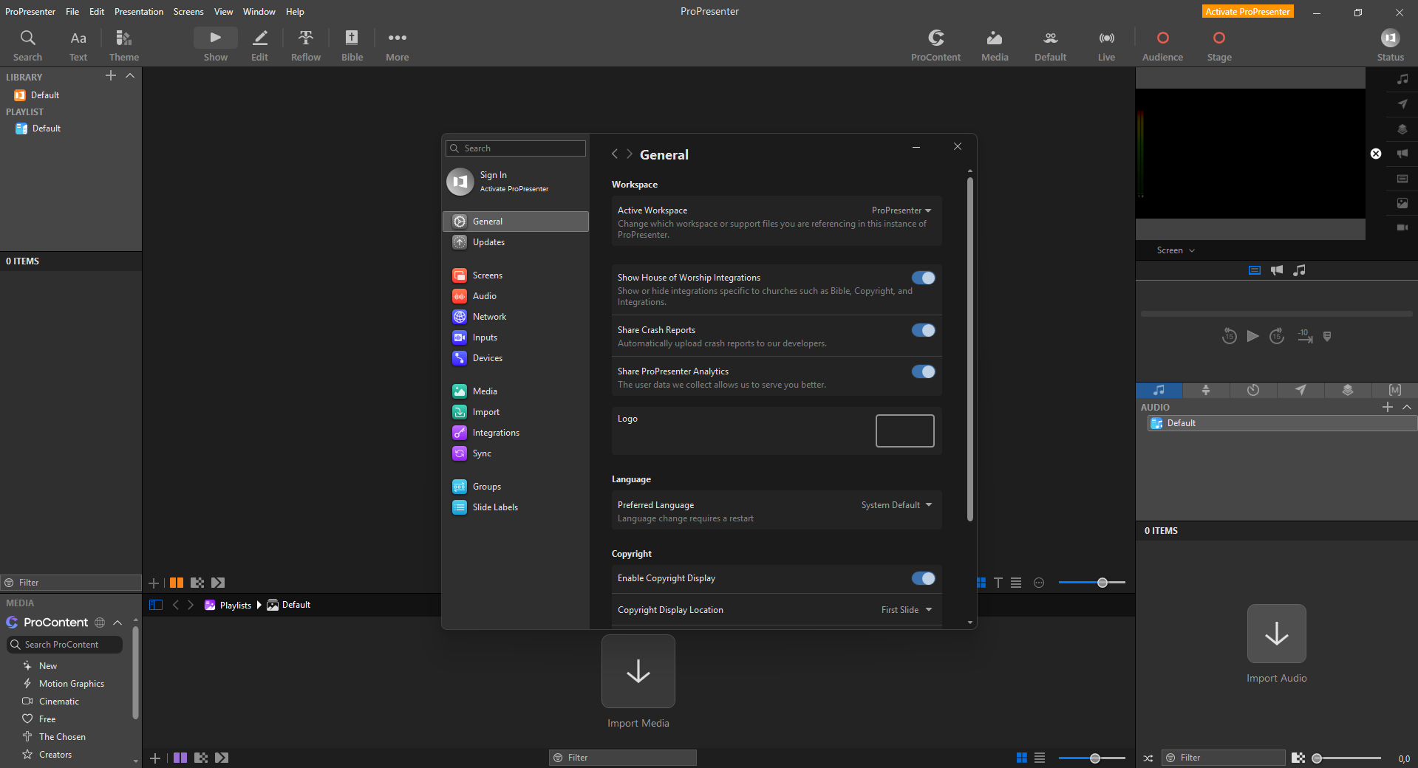The height and width of the screenshot is (768, 1418).
Task: Click the down-arrow Import Audio icon
Action: click(1277, 634)
